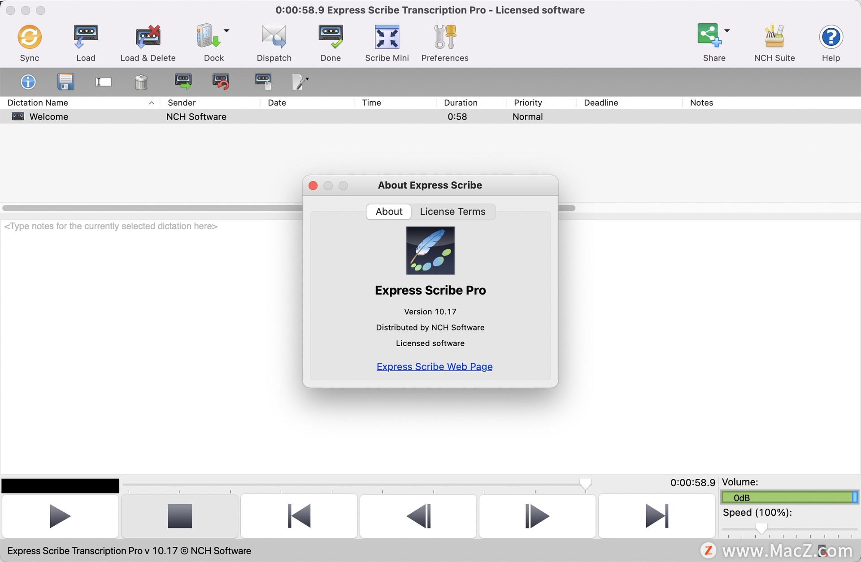Viewport: 861px width, 562px height.
Task: Click the Speed slider thumb
Action: click(x=761, y=528)
